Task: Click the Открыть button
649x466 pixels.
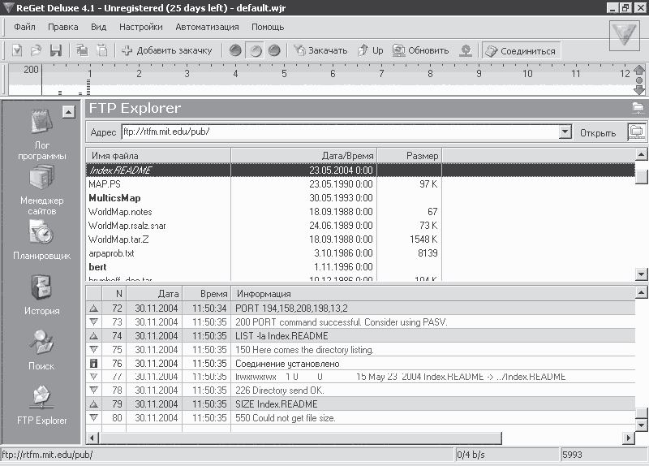Action: (x=598, y=132)
